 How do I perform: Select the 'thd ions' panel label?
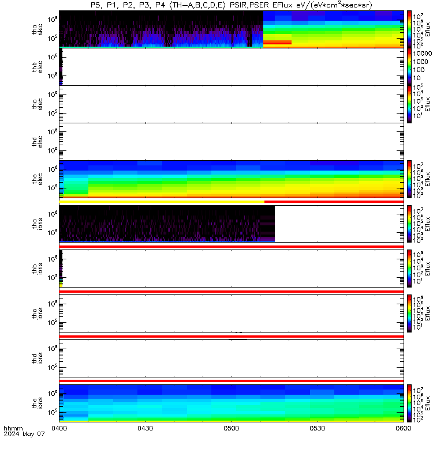coord(37,358)
